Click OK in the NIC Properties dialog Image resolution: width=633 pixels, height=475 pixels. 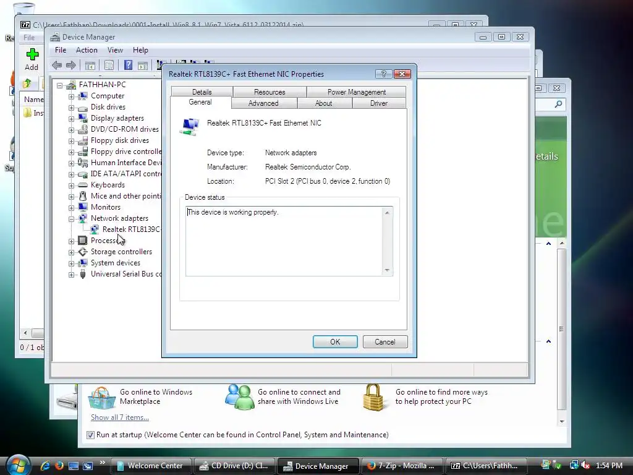click(x=335, y=341)
